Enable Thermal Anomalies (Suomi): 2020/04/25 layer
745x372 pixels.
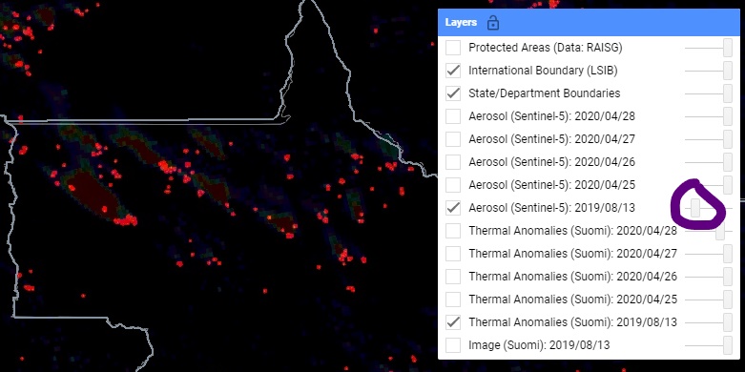453,300
